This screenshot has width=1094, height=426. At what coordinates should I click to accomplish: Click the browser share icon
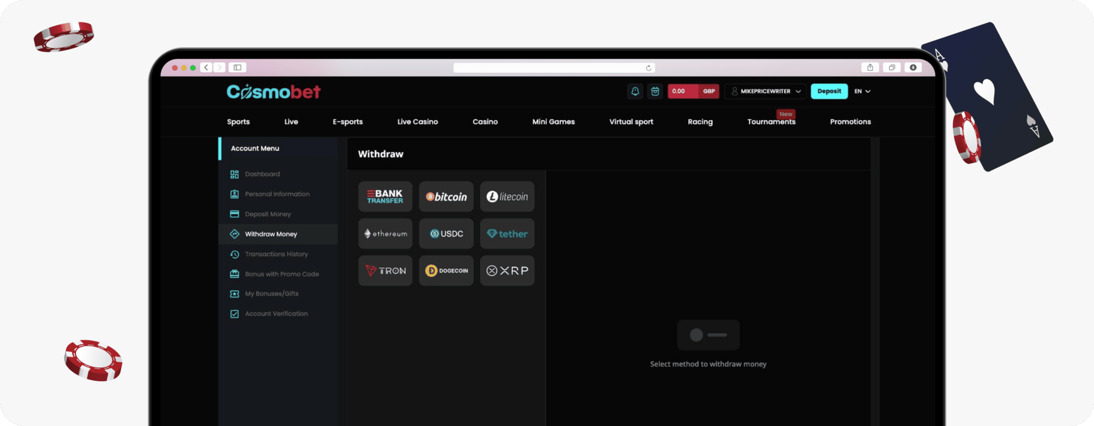[870, 67]
